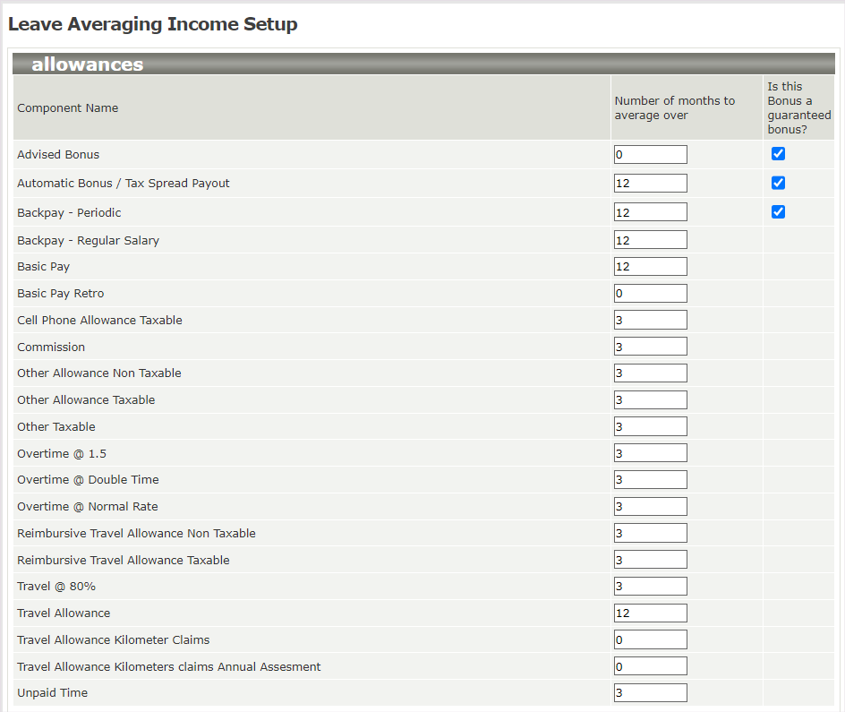Focus Cell Phone Allowance Taxable months field
The width and height of the screenshot is (845, 712).
(x=651, y=320)
